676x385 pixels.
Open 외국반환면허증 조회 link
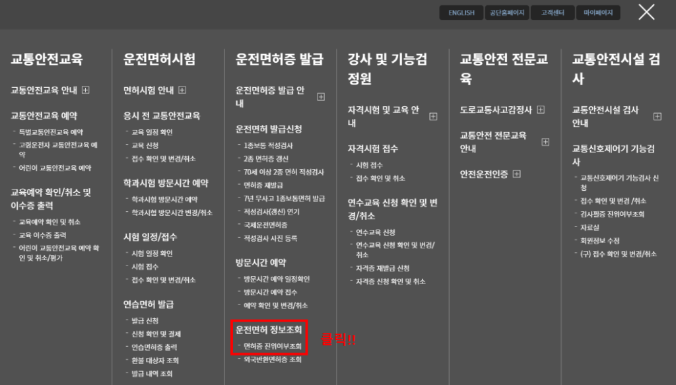pyautogui.click(x=273, y=359)
